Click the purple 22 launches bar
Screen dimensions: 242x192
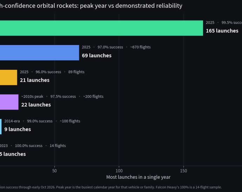pyautogui.click(x=9, y=102)
